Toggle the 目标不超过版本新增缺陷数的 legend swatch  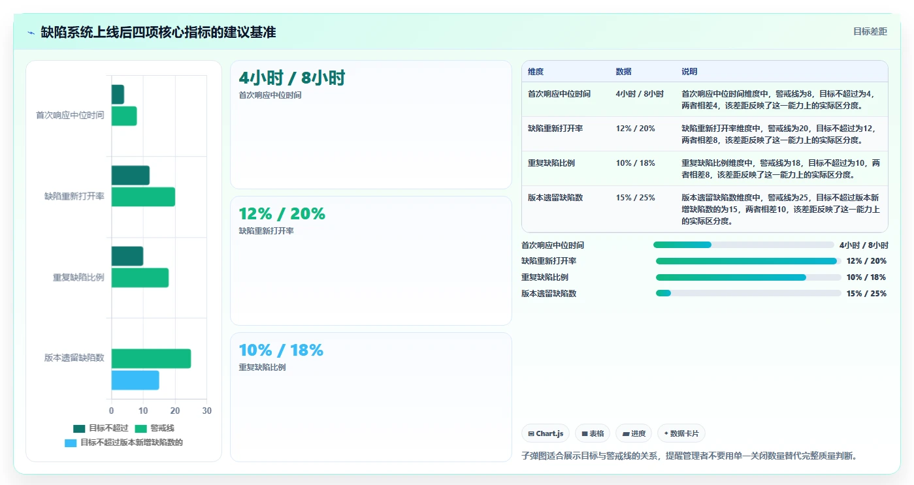tap(71, 443)
